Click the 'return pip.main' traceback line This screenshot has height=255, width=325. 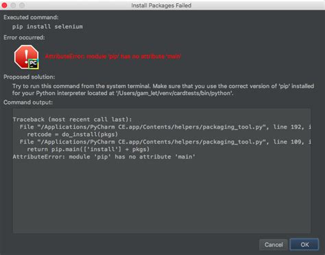[x=88, y=149]
